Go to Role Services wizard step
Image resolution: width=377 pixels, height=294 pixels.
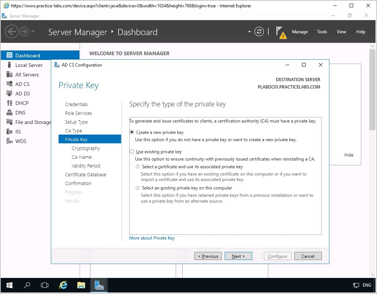[78, 113]
